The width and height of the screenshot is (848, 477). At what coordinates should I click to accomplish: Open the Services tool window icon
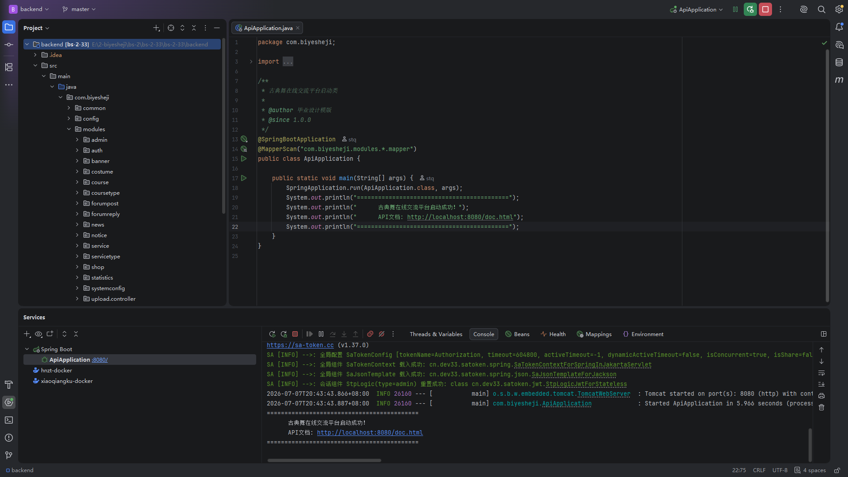pyautogui.click(x=9, y=402)
